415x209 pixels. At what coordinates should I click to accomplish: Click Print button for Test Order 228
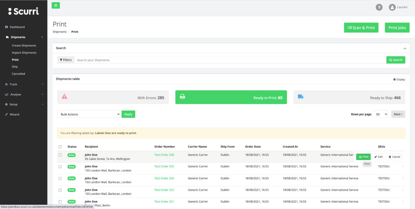[363, 157]
